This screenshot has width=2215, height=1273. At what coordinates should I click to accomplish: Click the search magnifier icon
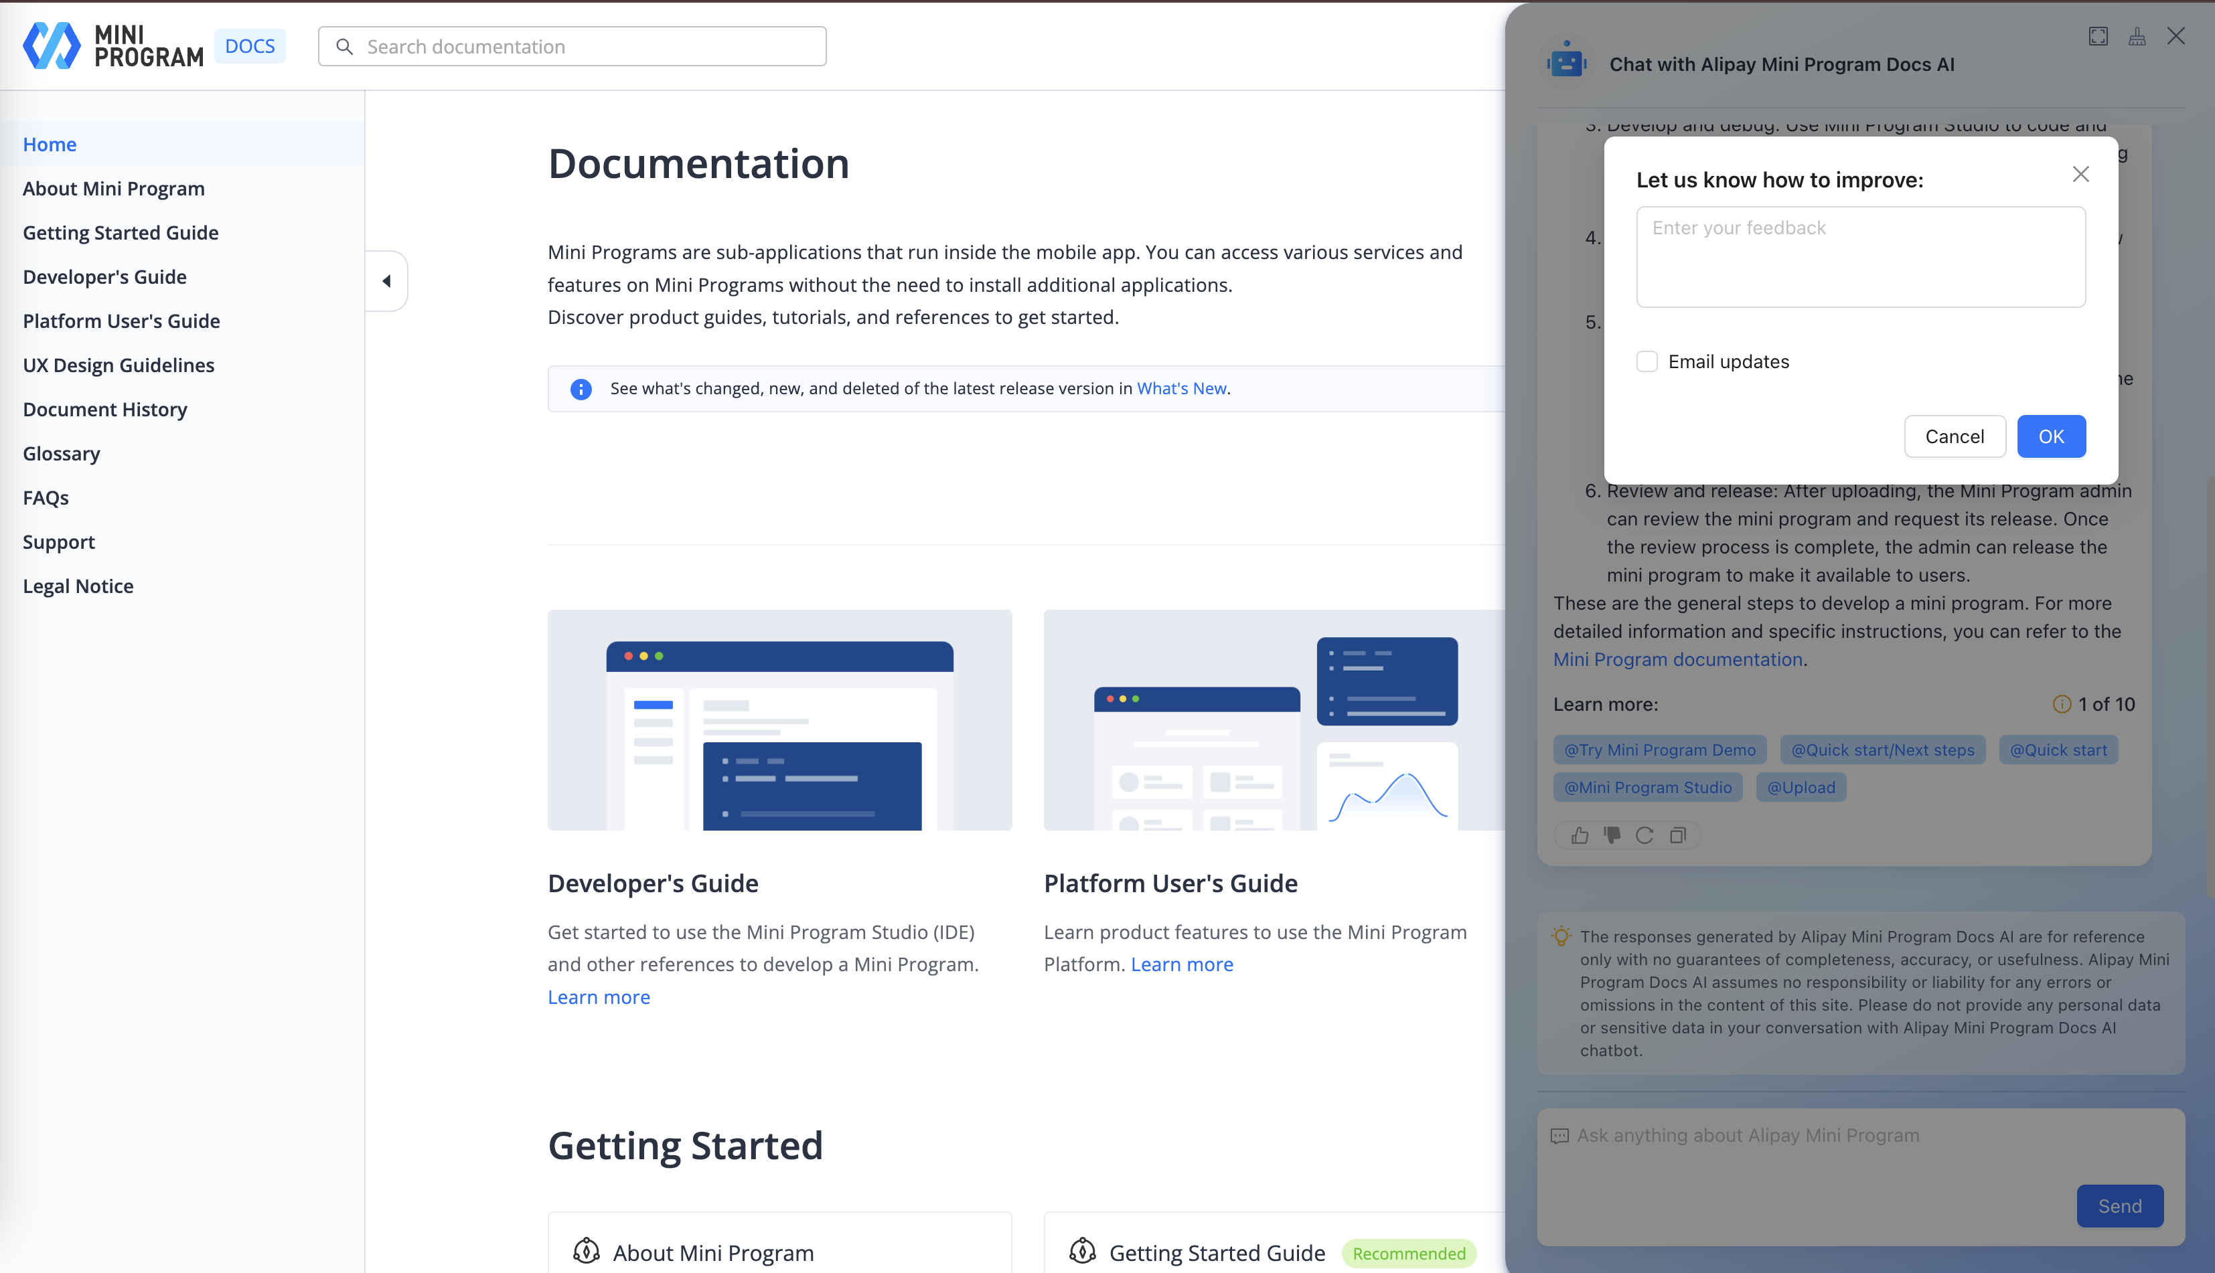pyautogui.click(x=345, y=46)
